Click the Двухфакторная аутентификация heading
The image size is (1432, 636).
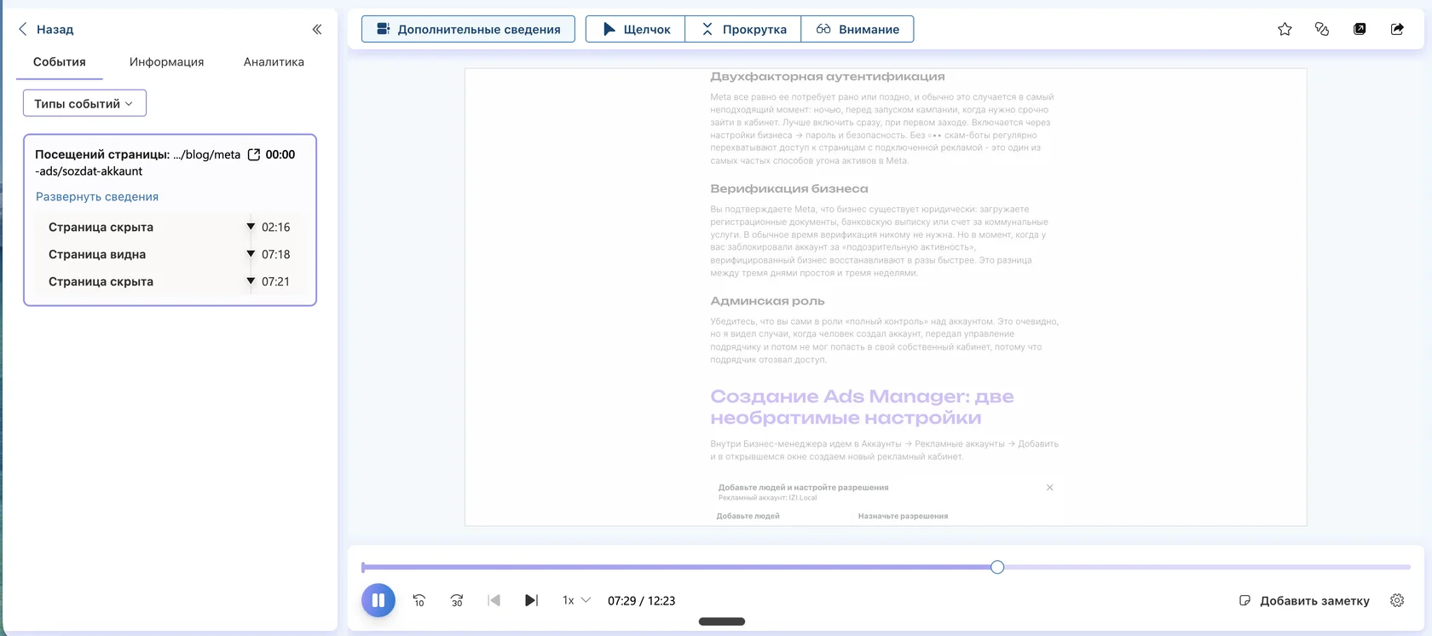(x=827, y=77)
